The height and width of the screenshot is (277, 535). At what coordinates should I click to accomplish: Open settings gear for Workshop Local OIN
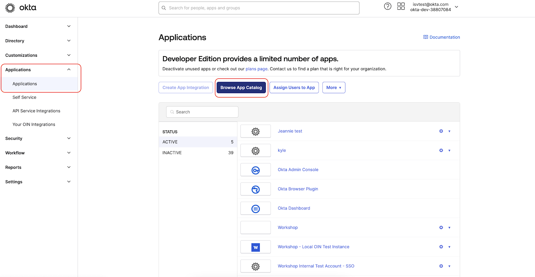tap(441, 247)
